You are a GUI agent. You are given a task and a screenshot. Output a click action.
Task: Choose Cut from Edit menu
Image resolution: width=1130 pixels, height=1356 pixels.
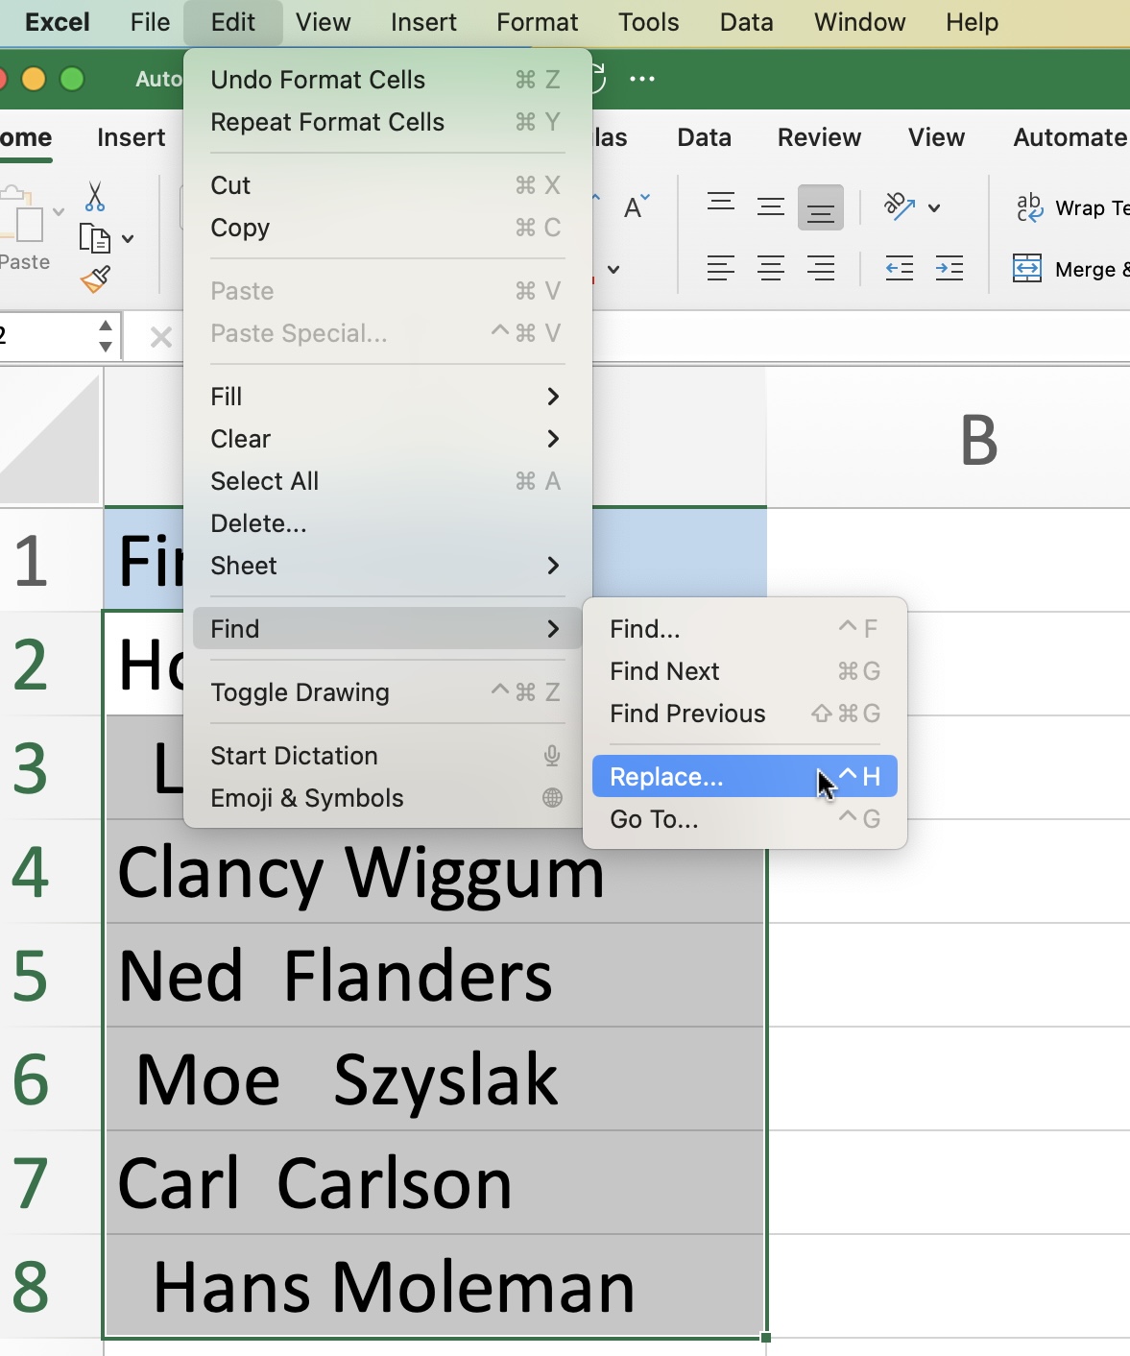(x=387, y=185)
